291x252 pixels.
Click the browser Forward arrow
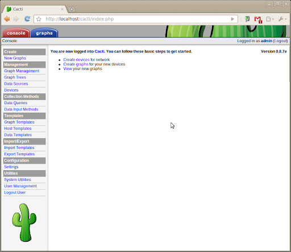16,19
